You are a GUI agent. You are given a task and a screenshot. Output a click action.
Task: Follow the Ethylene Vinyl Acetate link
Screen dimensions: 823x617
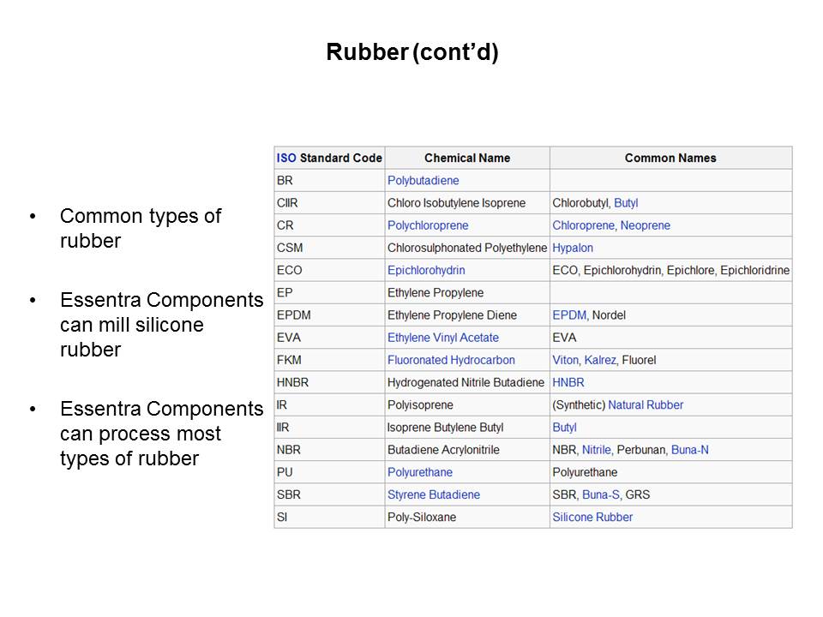442,338
